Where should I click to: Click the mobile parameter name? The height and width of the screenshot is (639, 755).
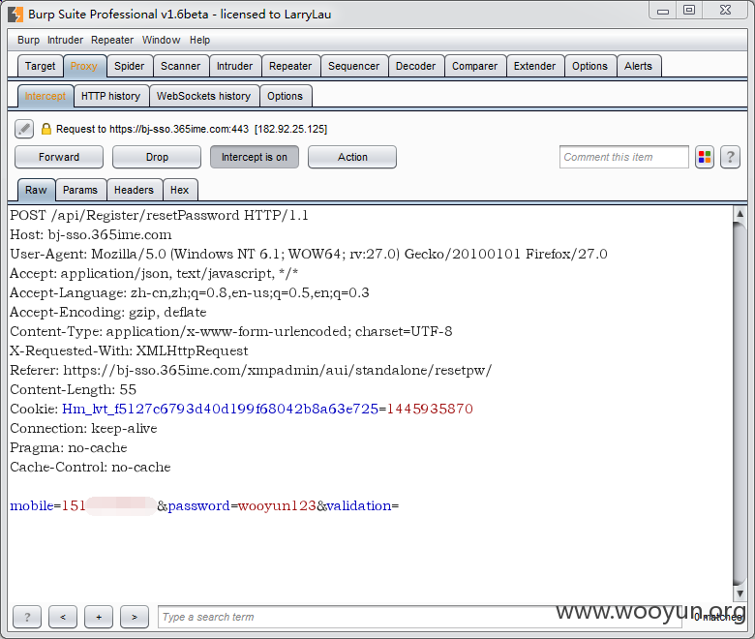(x=32, y=506)
